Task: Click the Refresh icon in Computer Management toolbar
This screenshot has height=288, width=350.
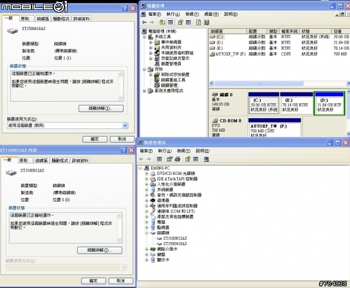Action: click(199, 22)
